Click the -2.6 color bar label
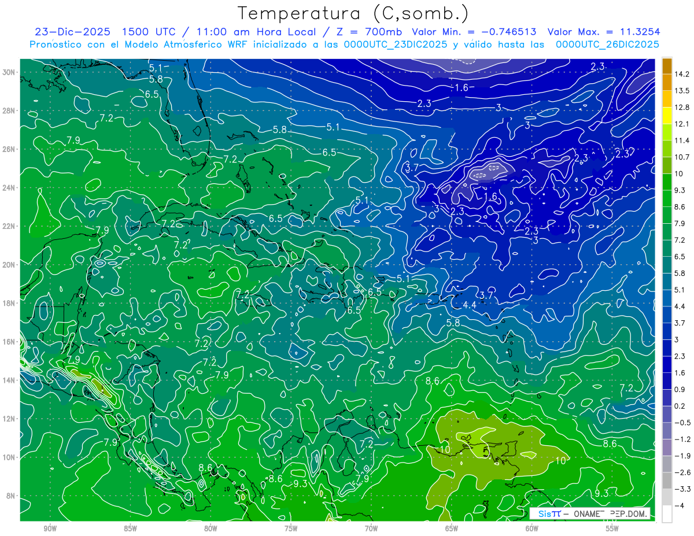 (684, 472)
